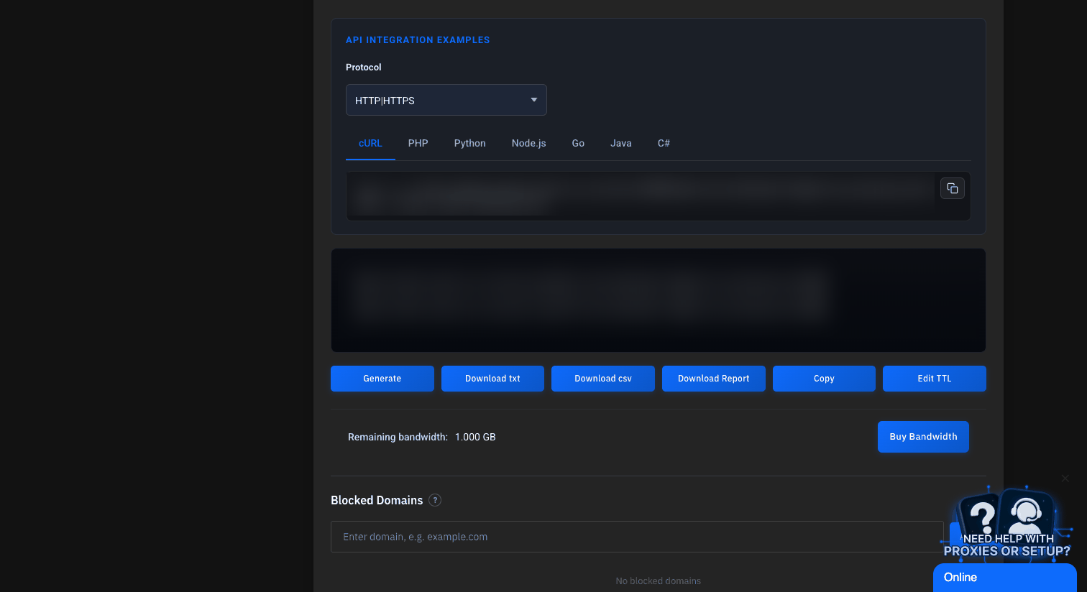View the Java code example
Screen dimensions: 1087x592
coord(621,143)
